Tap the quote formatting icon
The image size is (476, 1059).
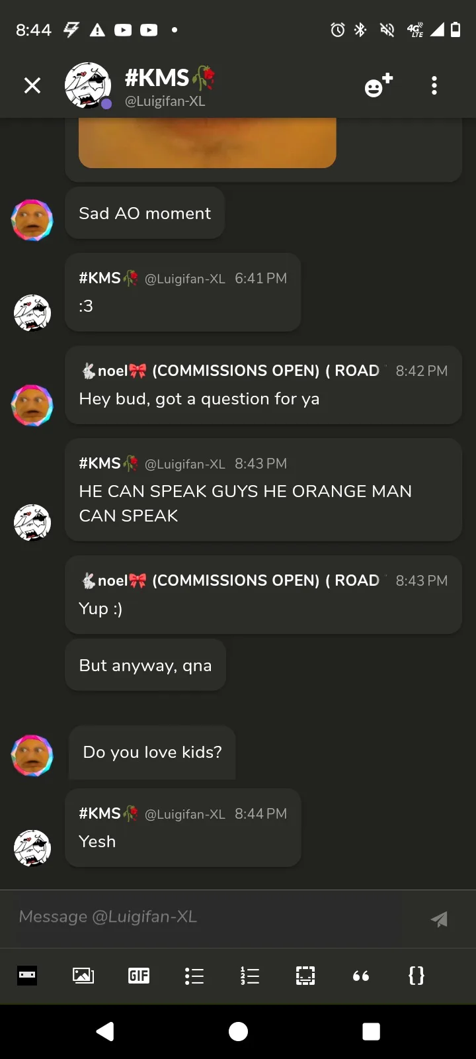[x=361, y=976]
